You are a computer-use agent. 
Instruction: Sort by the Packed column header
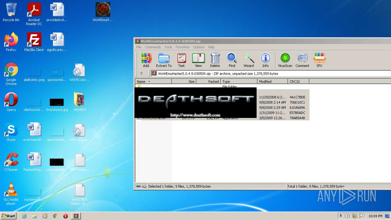pos(208,82)
